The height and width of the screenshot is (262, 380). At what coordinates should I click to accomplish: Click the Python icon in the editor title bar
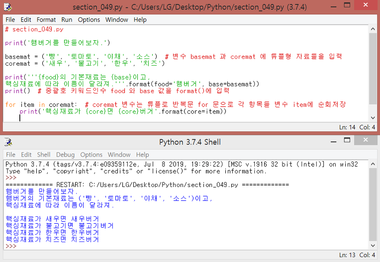click(x=8, y=7)
